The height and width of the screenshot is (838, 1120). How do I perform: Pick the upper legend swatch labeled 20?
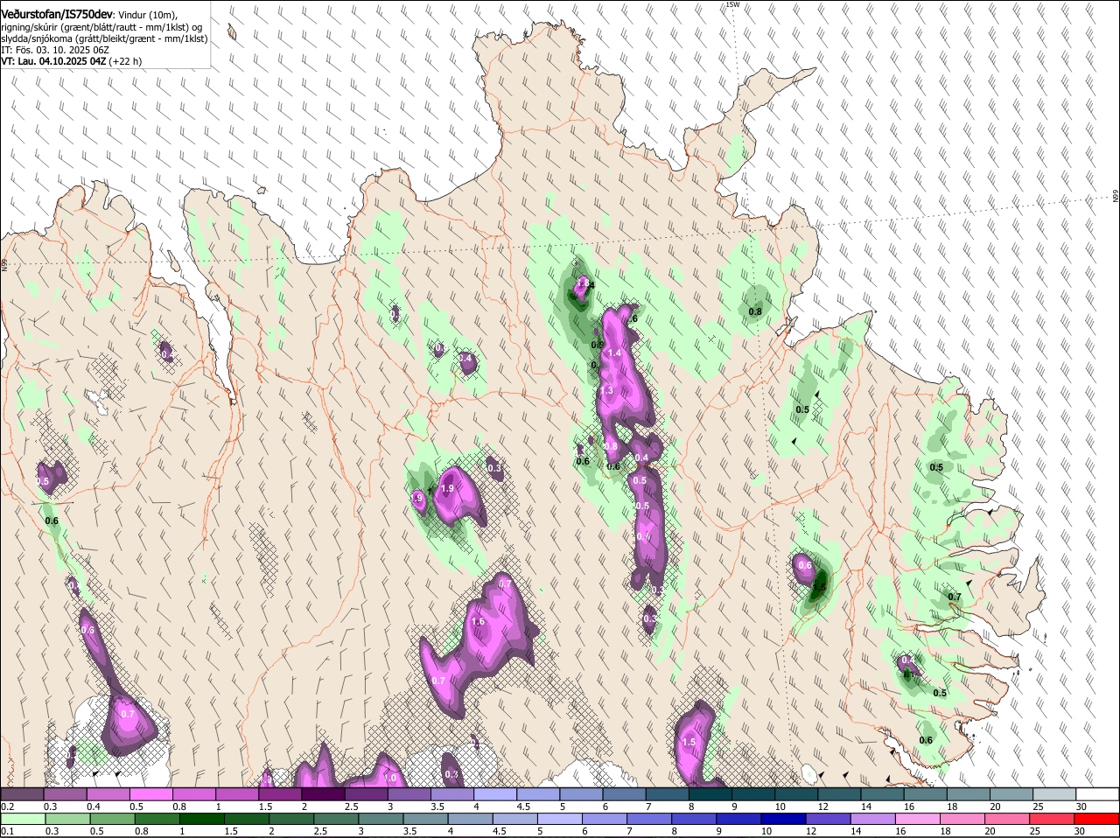[1012, 794]
